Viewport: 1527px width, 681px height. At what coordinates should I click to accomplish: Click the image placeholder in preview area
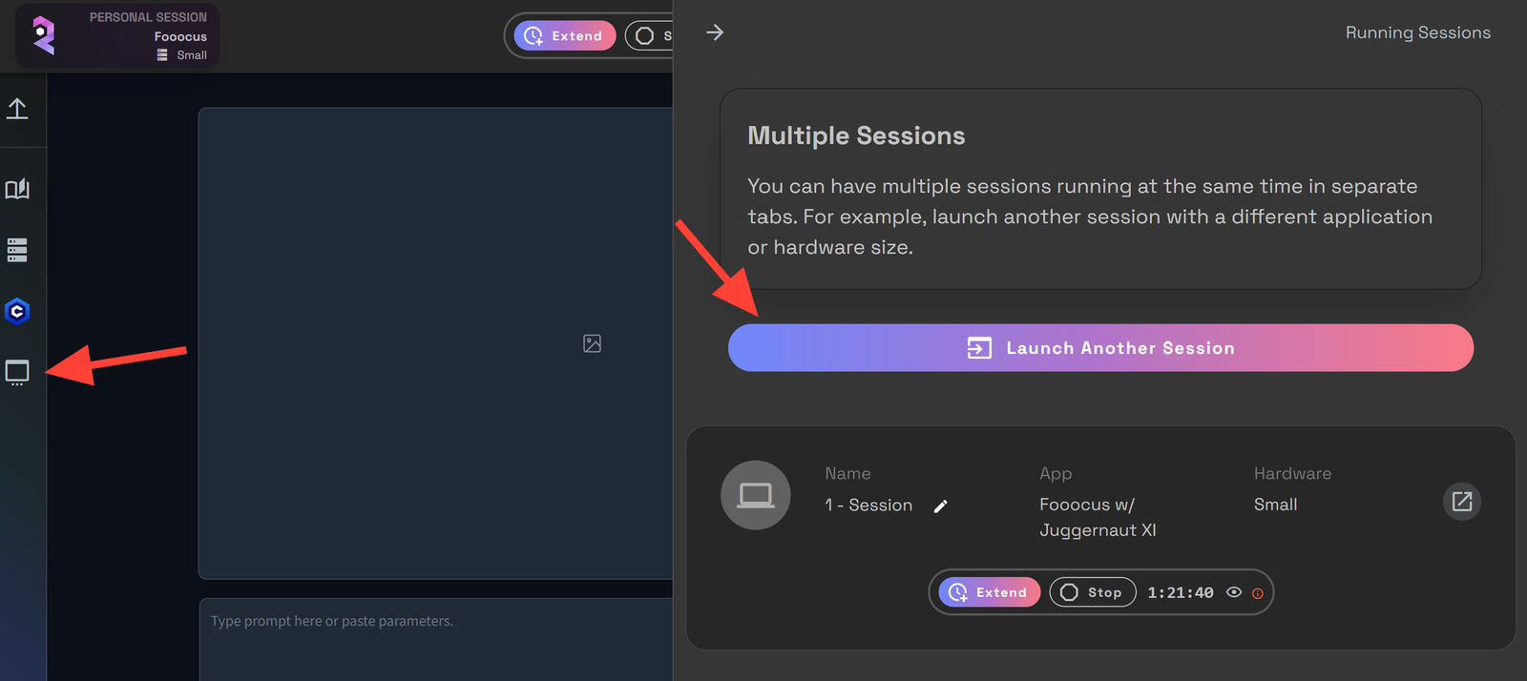592,343
